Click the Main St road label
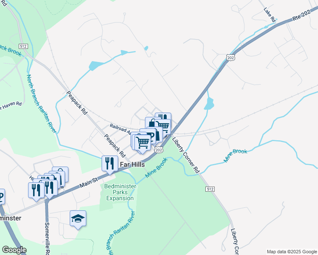The width and height of the screenshot is (318, 255). tap(88, 182)
